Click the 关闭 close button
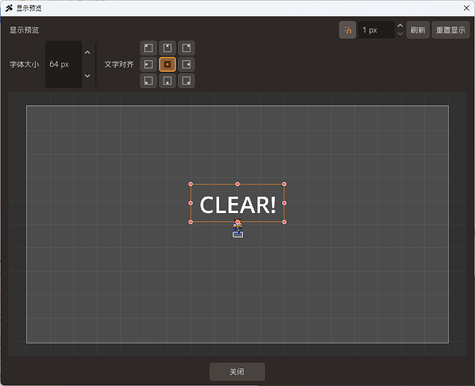The height and width of the screenshot is (386, 475). tap(237, 371)
